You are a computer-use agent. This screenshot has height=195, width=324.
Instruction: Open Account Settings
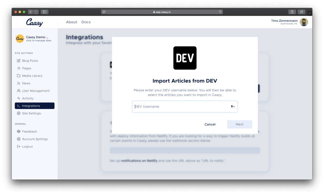point(35,139)
